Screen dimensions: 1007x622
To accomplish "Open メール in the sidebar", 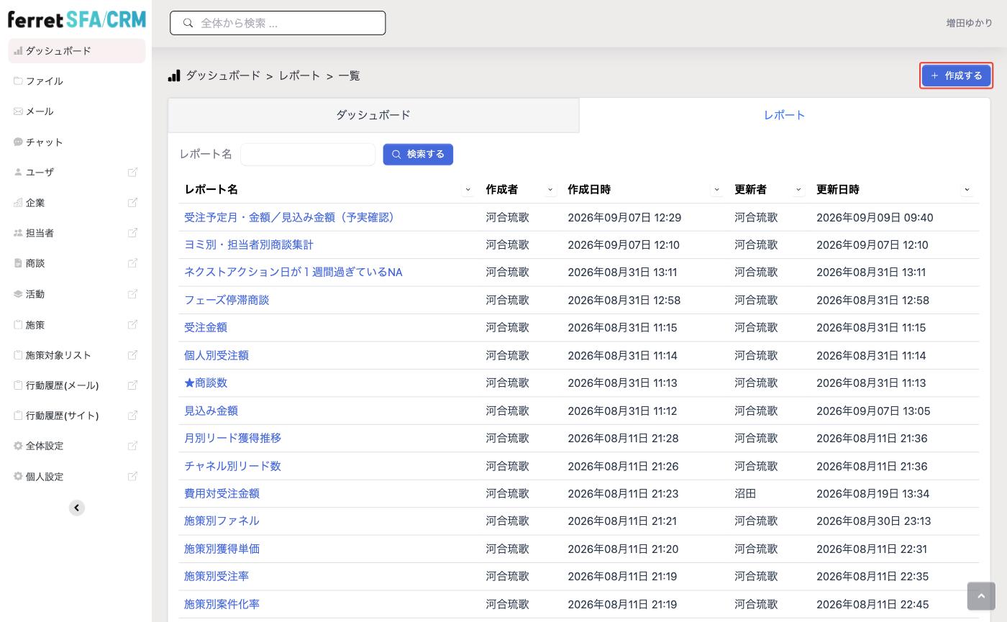I will (x=77, y=111).
